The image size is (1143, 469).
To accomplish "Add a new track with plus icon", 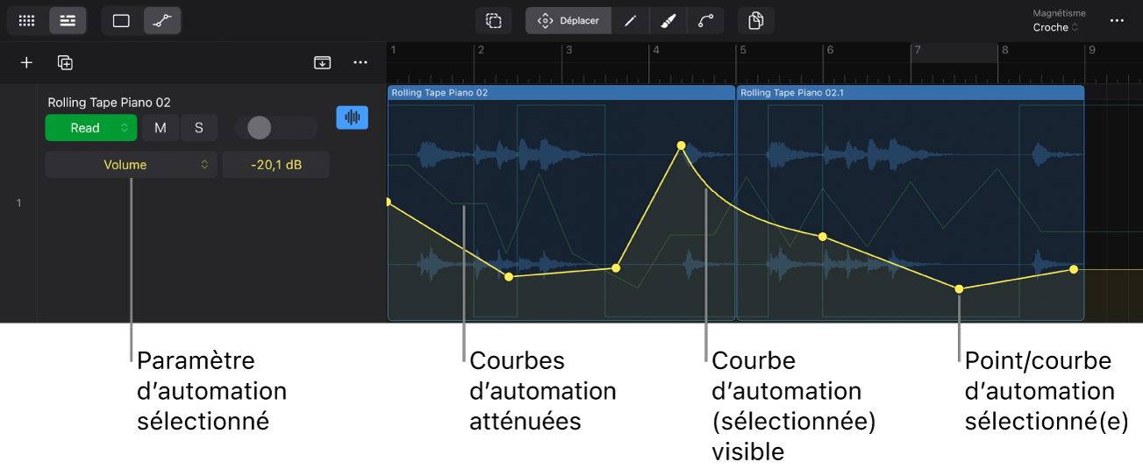I will click(26, 62).
